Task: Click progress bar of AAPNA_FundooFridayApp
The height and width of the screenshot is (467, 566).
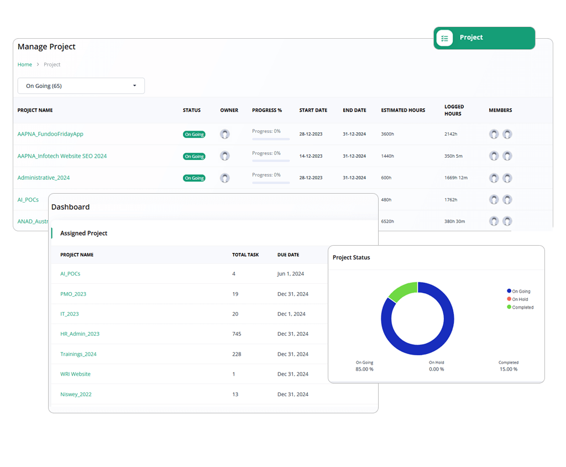Action: click(x=271, y=139)
